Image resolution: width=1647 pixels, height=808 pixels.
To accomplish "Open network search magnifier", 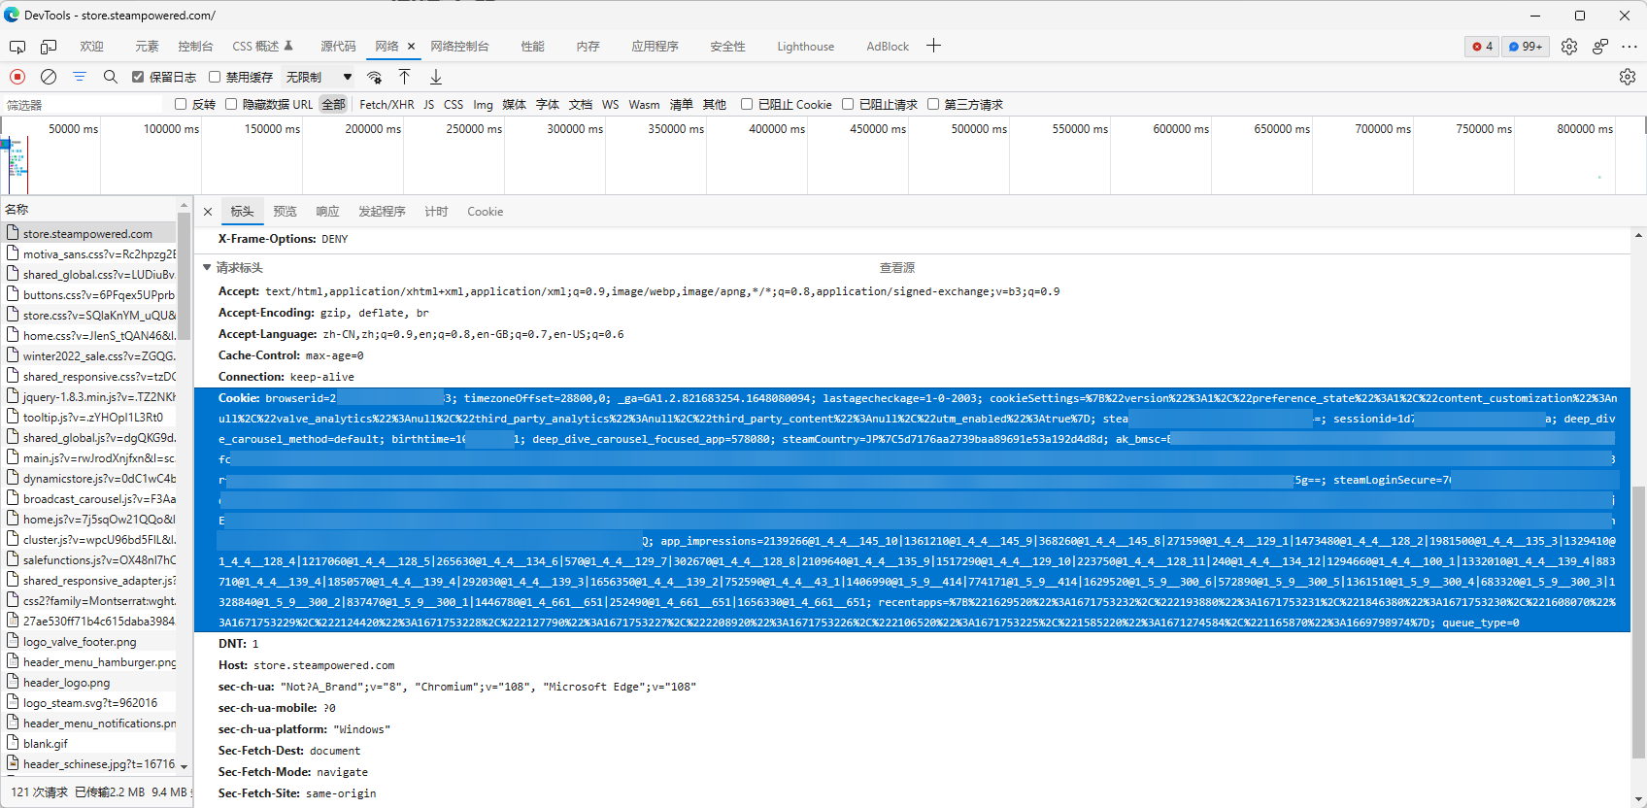I will tap(111, 77).
